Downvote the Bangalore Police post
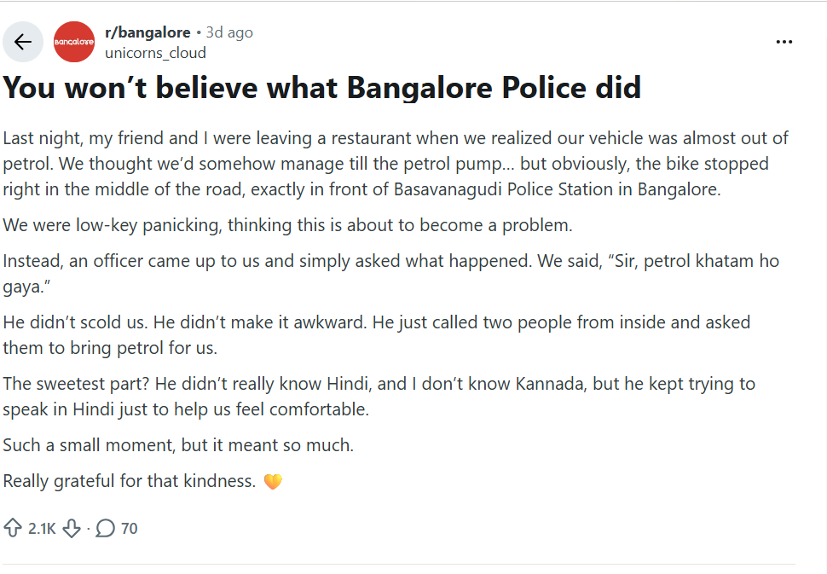This screenshot has height=574, width=827. (72, 528)
